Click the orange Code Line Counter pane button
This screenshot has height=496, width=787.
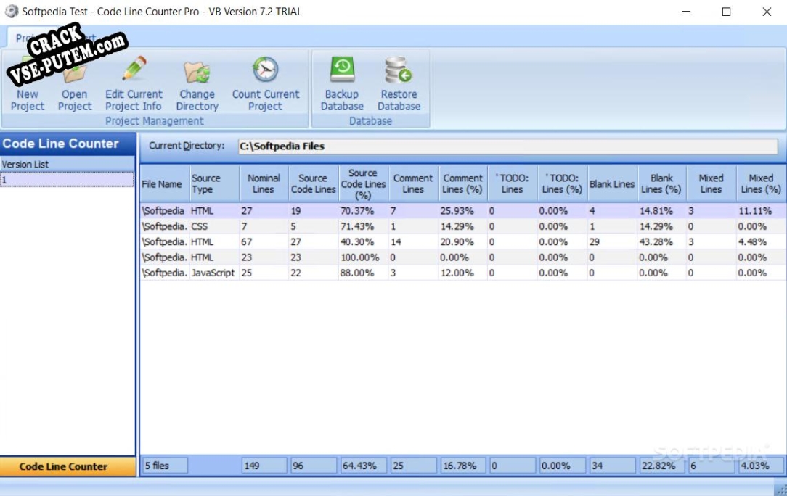pos(68,466)
